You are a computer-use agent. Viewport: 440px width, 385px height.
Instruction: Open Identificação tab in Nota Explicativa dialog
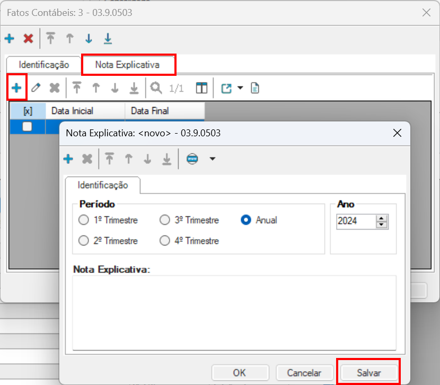pos(103,185)
